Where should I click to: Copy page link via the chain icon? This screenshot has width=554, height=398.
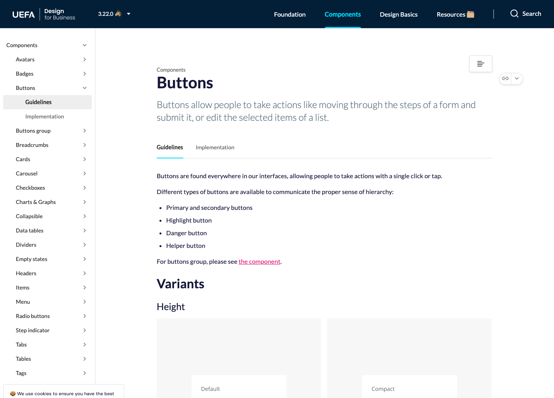505,78
